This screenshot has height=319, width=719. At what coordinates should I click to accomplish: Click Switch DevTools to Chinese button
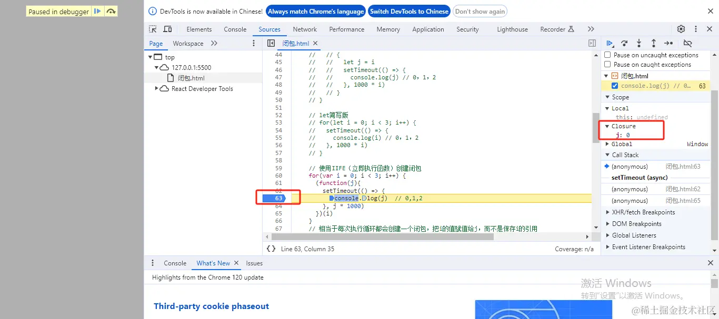[409, 11]
